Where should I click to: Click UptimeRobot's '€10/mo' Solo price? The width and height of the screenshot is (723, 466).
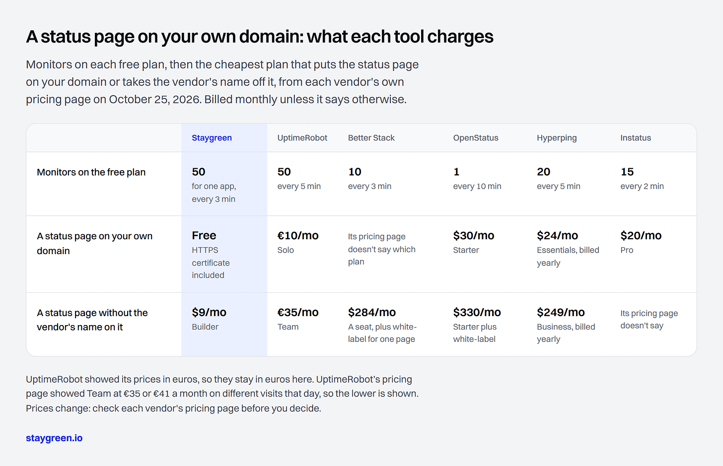click(298, 235)
